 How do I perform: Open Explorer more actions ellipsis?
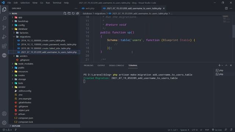(x=76, y=8)
